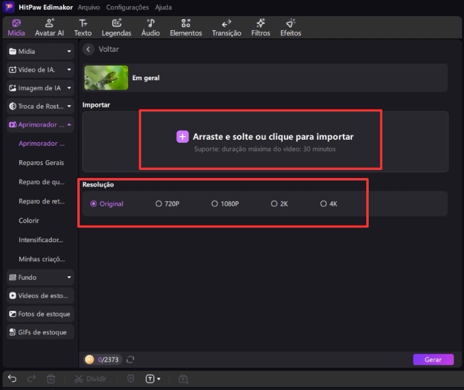Open the Configurações menu
Viewport: 464px width, 390px height.
tap(127, 7)
